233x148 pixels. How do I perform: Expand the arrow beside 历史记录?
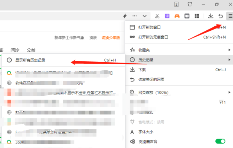click(230, 60)
